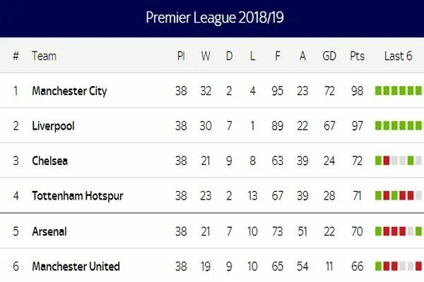The image size is (424, 282).
Task: Click the Team column header
Action: (x=44, y=56)
